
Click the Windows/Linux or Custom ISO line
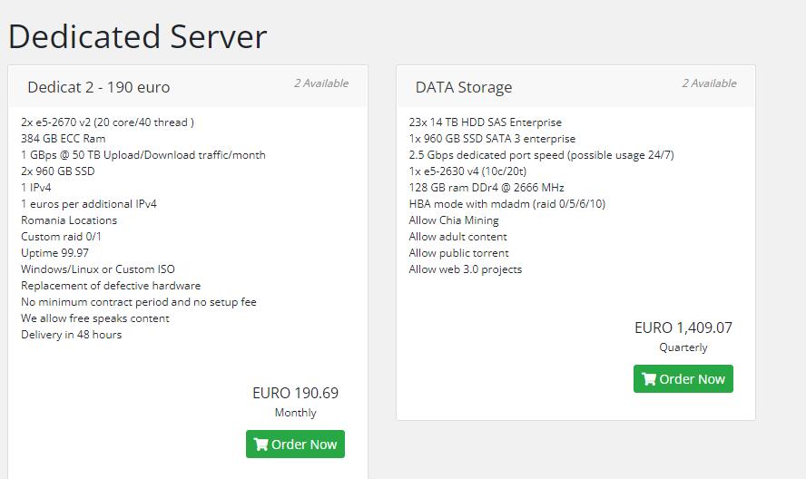pyautogui.click(x=98, y=269)
